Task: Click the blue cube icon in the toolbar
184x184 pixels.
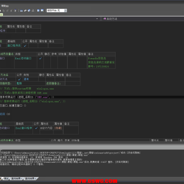Action: 29,10
